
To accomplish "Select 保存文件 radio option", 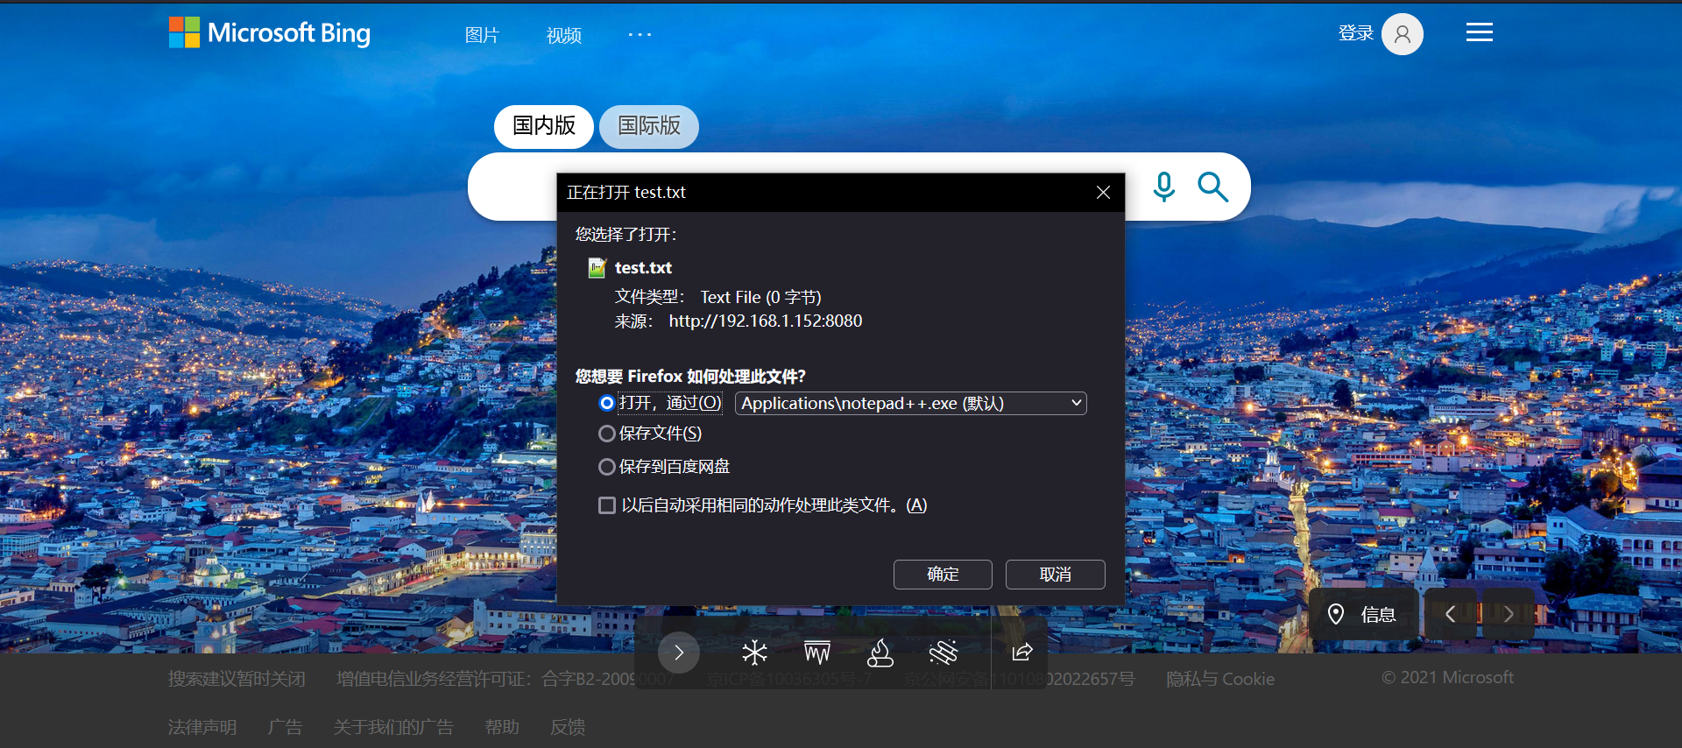I will (606, 434).
